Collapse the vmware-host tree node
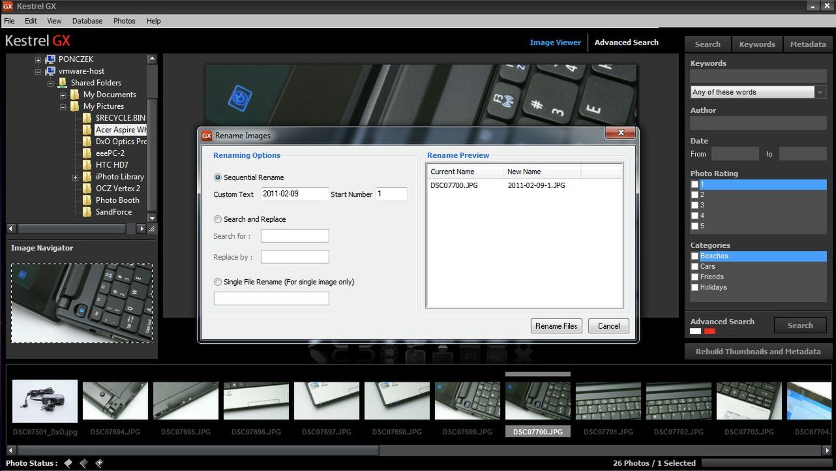Image resolution: width=836 pixels, height=471 pixels. [x=38, y=72]
